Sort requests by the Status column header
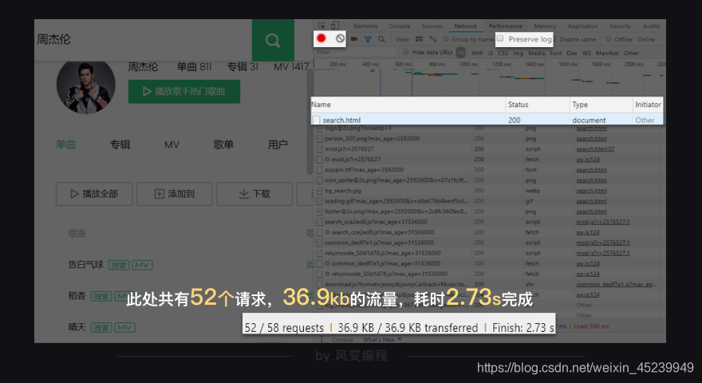Viewport: 702px width, 383px height. click(538, 105)
